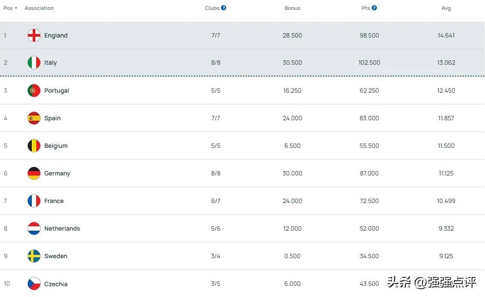Open the Pts column info icon
This screenshot has height=297, width=485.
click(374, 8)
